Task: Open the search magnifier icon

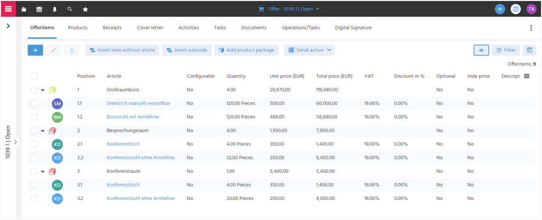Action: [70, 9]
